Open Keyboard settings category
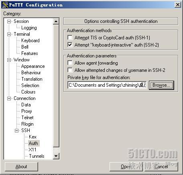 click(31, 41)
